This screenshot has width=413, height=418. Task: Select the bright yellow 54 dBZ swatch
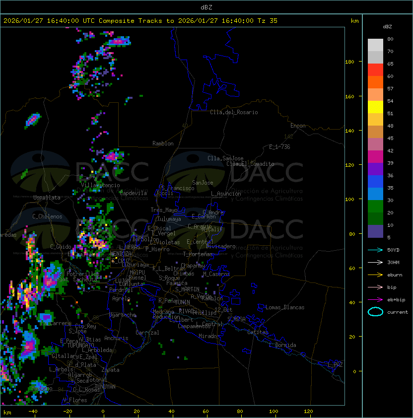tap(375, 107)
